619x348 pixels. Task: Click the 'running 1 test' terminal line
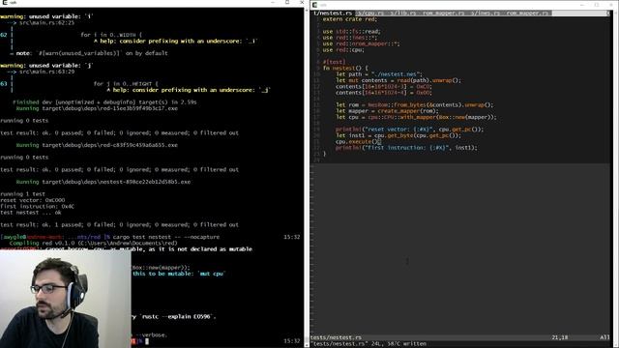click(x=22, y=193)
